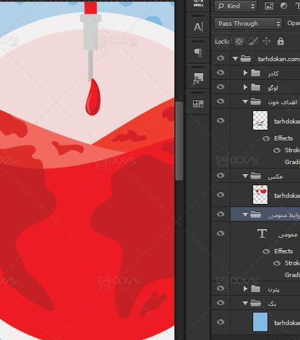Select the اهدای خون layer thumbnail with text preview
300x340 pixels.
[260, 120]
